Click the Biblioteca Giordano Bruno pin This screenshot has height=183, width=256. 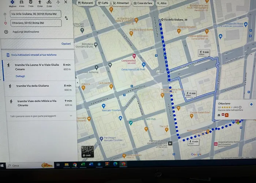pos(96,45)
